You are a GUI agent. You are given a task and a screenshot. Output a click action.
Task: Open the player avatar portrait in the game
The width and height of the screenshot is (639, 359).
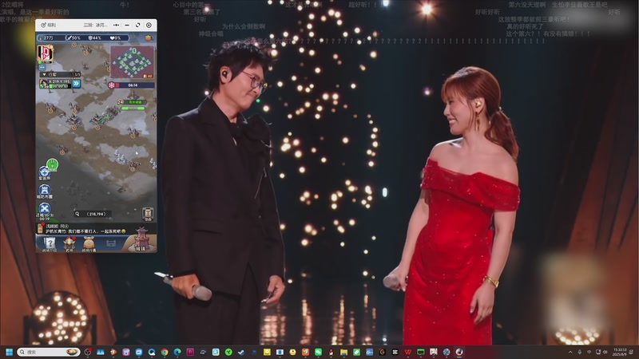pos(46,53)
